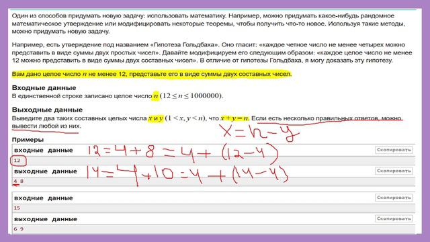The height and width of the screenshot is (242, 430).
Task: Click the Выходные данные heading
Action: [x=47, y=110]
